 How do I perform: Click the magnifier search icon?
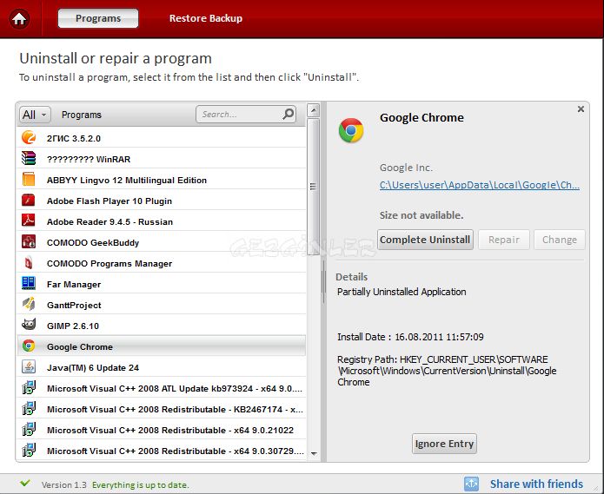289,114
